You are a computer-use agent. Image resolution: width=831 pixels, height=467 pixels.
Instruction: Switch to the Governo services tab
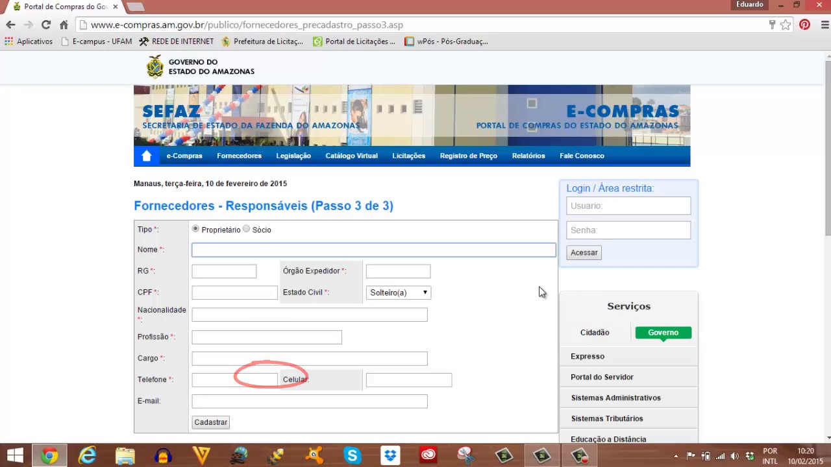[663, 333]
